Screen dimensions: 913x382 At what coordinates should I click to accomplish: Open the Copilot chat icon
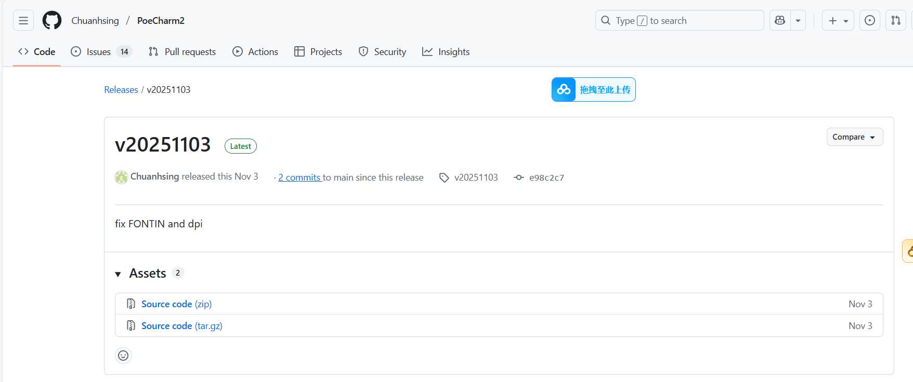780,21
